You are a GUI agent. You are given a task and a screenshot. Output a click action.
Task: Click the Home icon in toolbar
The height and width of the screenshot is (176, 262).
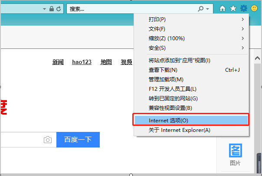point(223,9)
